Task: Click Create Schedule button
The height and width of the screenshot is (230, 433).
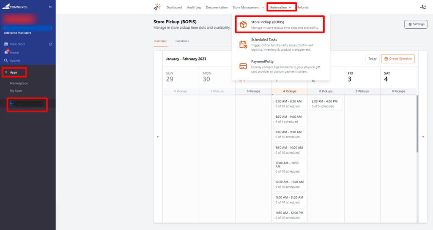Action: [x=398, y=59]
